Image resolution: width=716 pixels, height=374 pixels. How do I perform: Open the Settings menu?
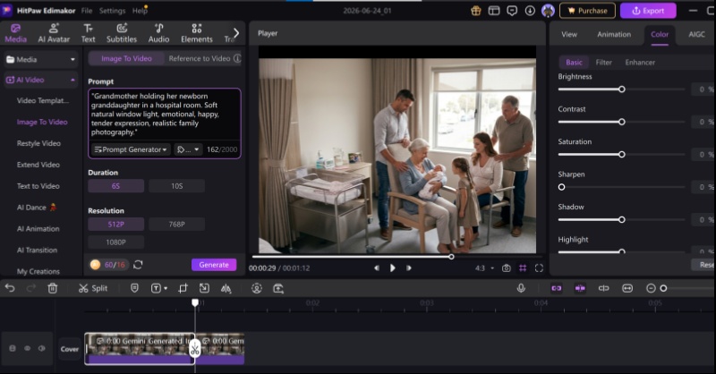(x=112, y=11)
